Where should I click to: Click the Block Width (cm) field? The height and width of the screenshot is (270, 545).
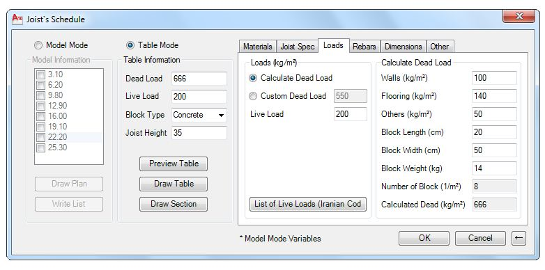click(494, 150)
